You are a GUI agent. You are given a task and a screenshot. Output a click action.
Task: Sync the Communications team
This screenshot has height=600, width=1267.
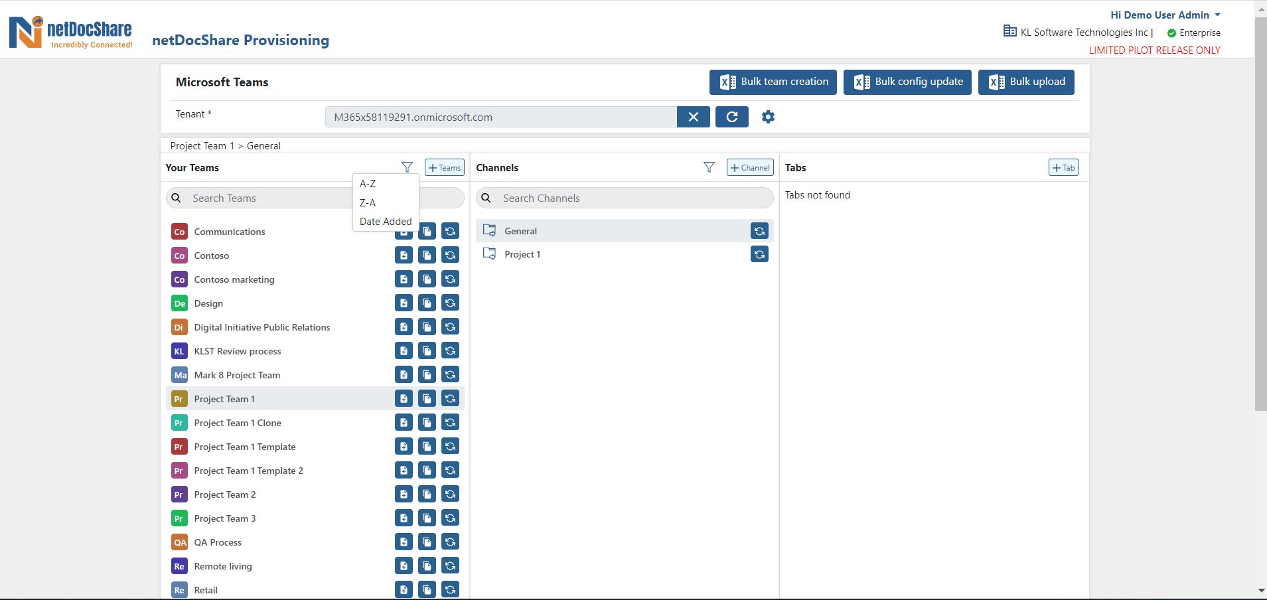[x=450, y=231]
